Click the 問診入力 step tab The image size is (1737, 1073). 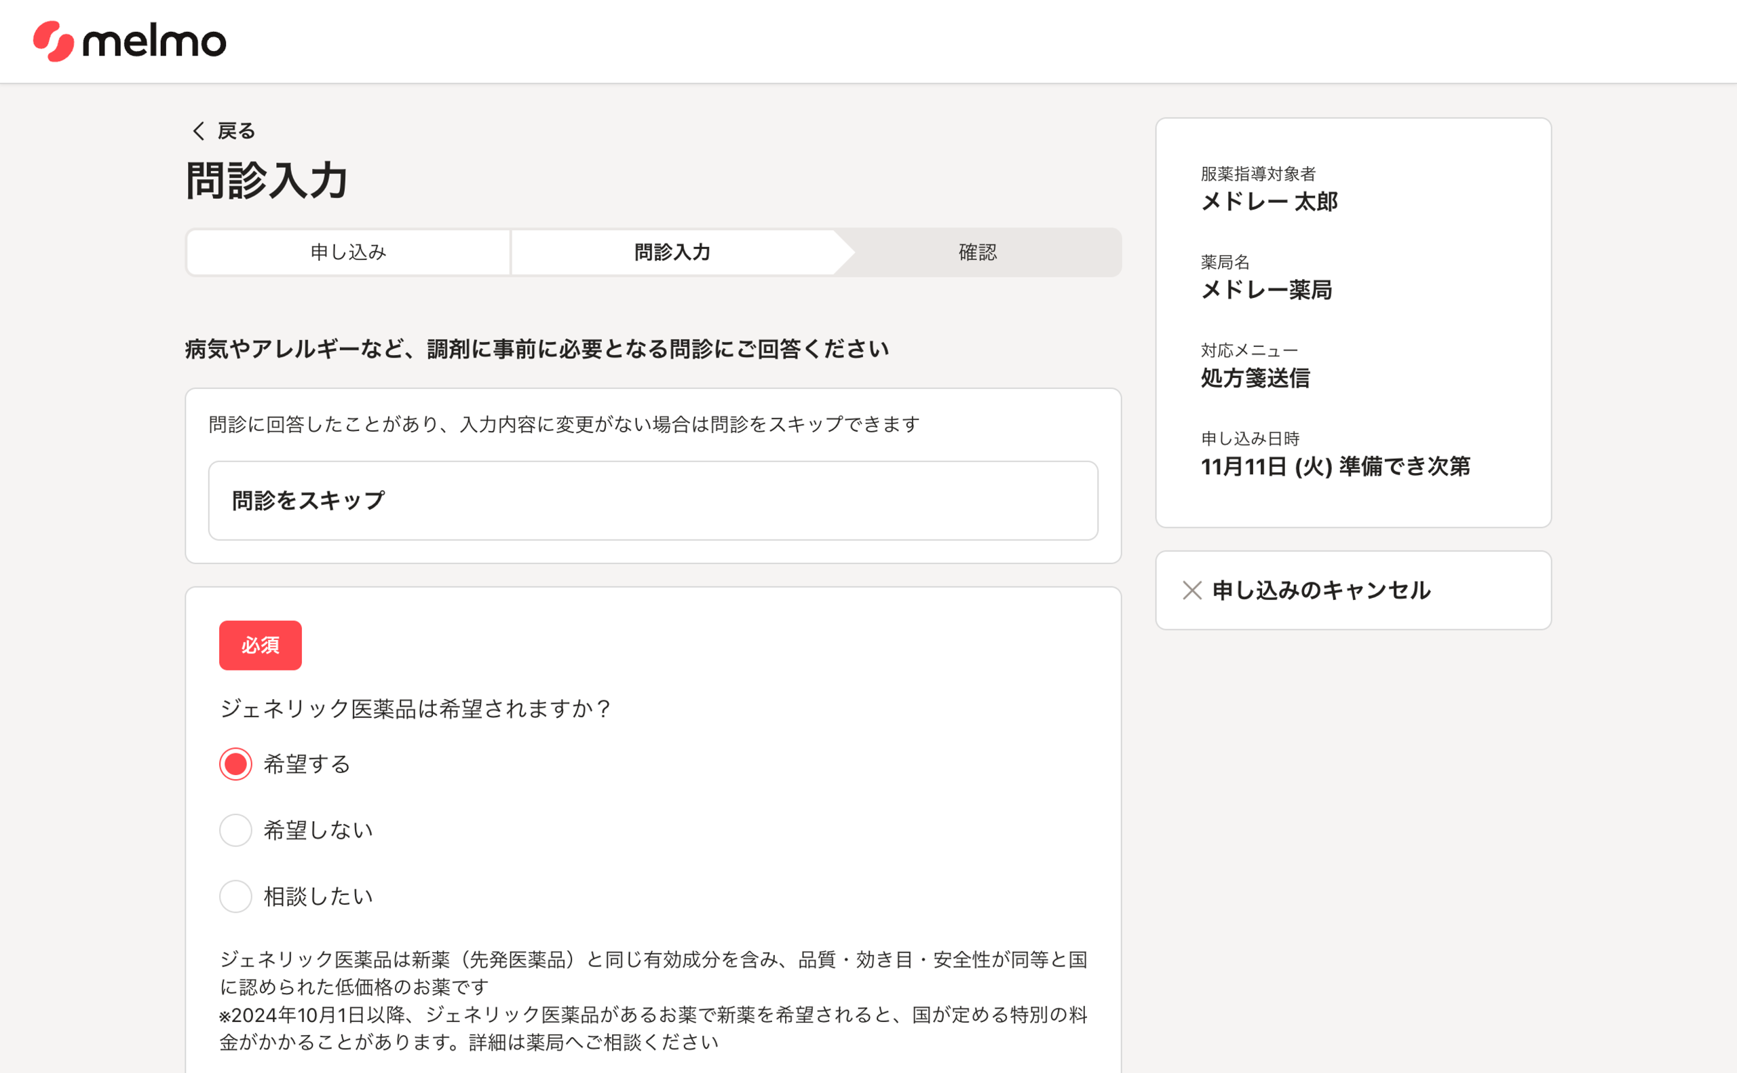point(672,252)
